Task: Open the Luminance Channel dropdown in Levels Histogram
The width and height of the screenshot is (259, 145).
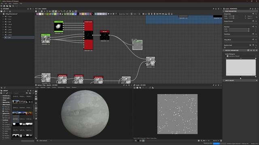Action: click(241, 56)
